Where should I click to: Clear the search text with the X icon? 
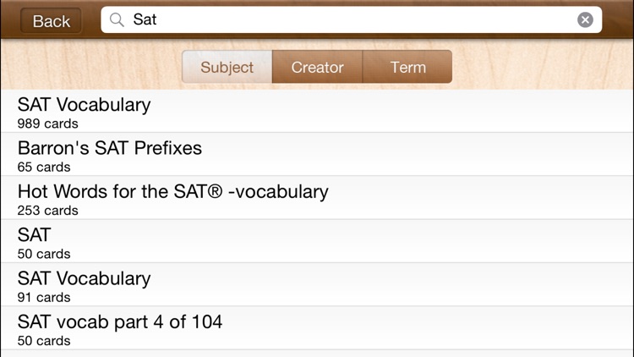pos(585,19)
